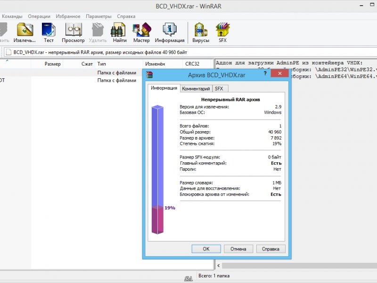
Task: Click the 'Всего файлов' value 1
Action: (280, 126)
